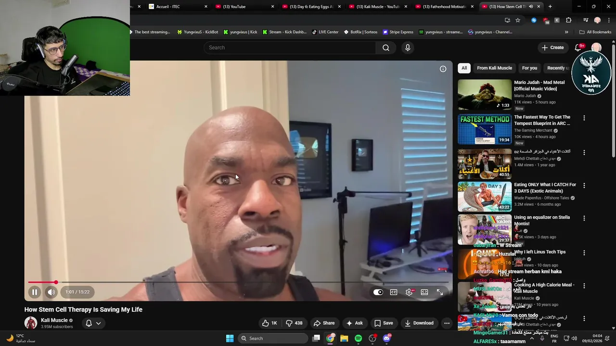Toggle notification bell for Kali Muscle
This screenshot has height=346, width=616.
(89, 323)
